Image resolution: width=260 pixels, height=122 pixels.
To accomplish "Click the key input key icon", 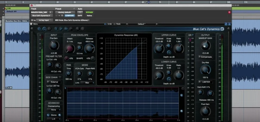I will pos(33,20).
